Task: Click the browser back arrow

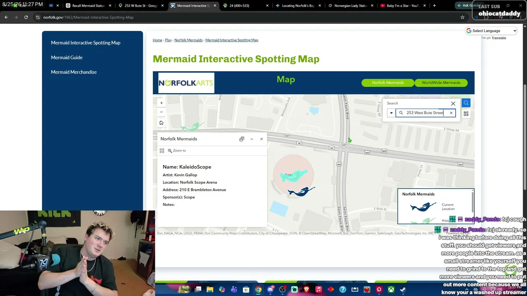Action: (6, 17)
